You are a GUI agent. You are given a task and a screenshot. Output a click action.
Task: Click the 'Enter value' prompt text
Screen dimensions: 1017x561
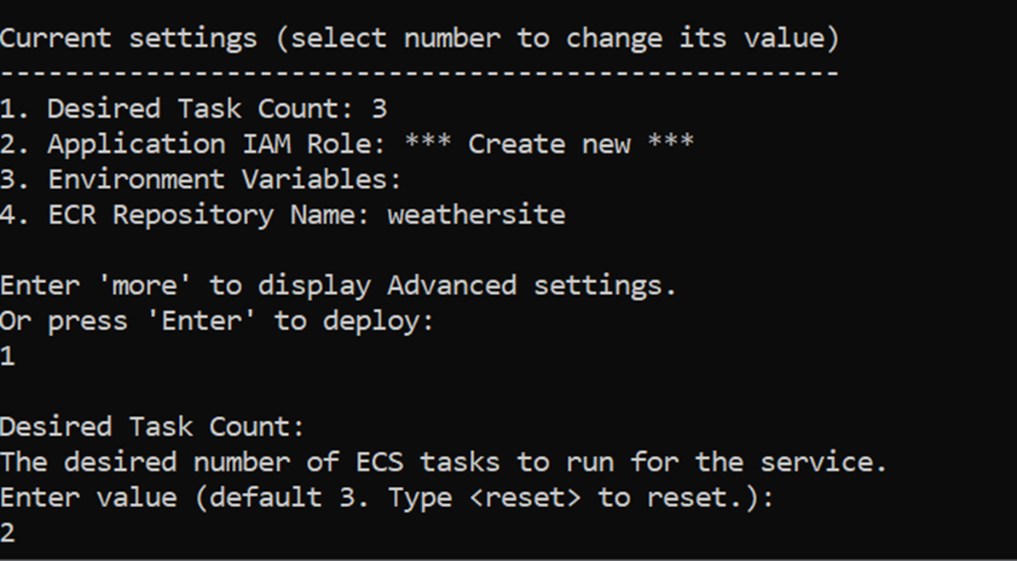click(89, 498)
